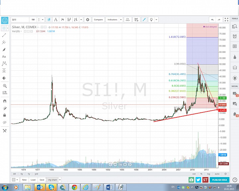The image size is (239, 191).
Task: Open the news list panel icon
Action: pyautogui.click(x=235, y=46)
